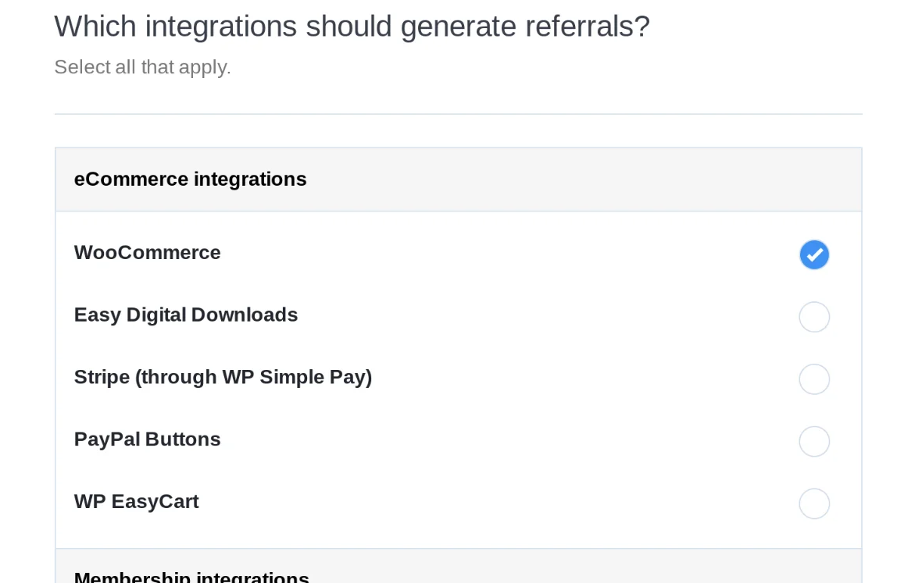The height and width of the screenshot is (583, 915).
Task: Click the 'Which integrations should generate referrals?' heading
Action: click(352, 27)
